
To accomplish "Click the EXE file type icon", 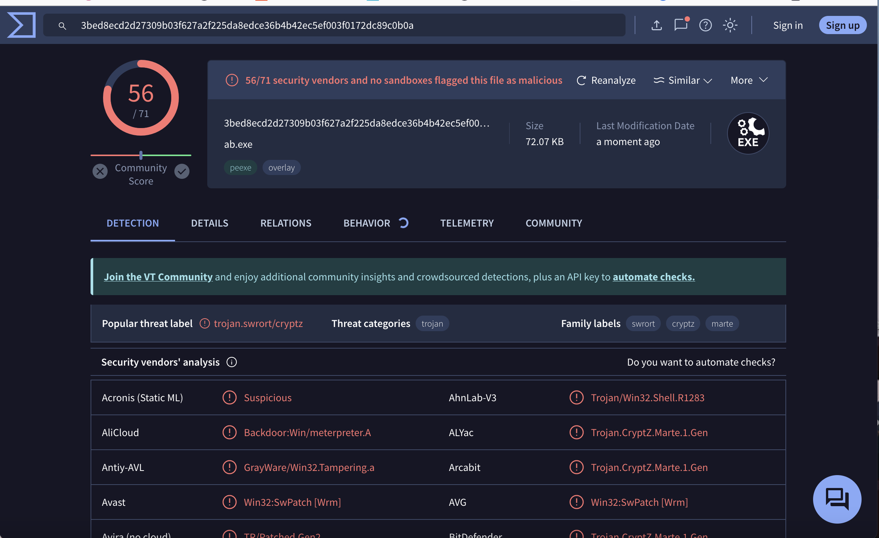I will click(x=748, y=133).
